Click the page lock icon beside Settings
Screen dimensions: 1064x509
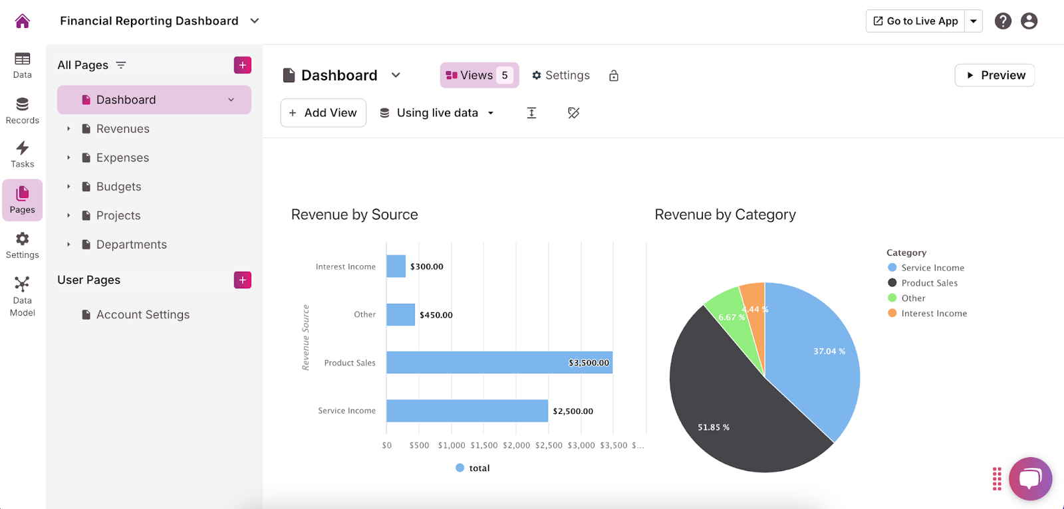point(614,76)
